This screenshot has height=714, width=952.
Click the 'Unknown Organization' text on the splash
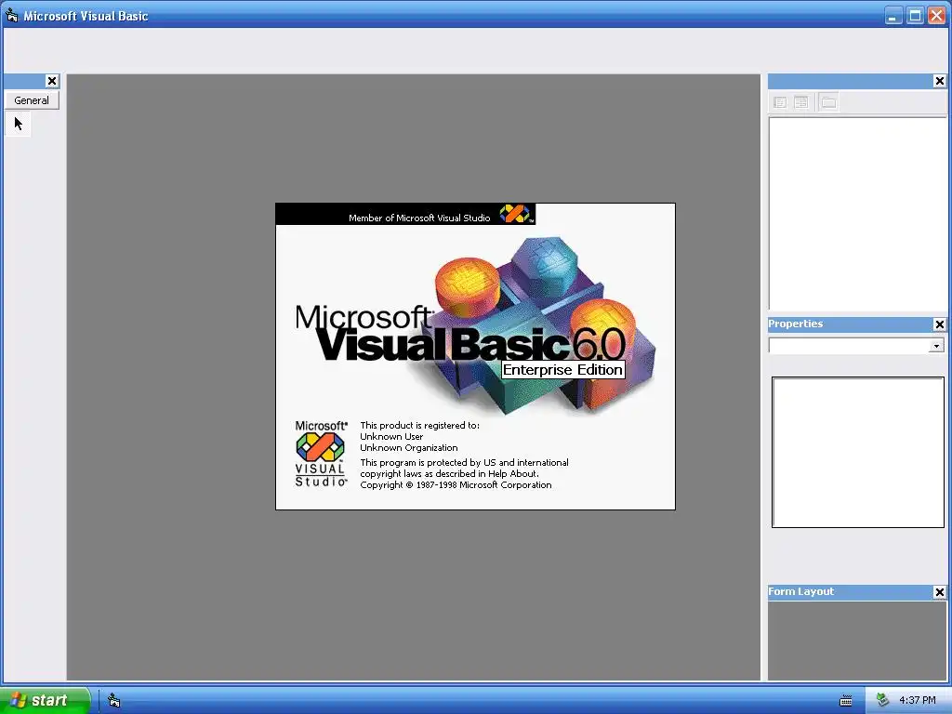[409, 448]
